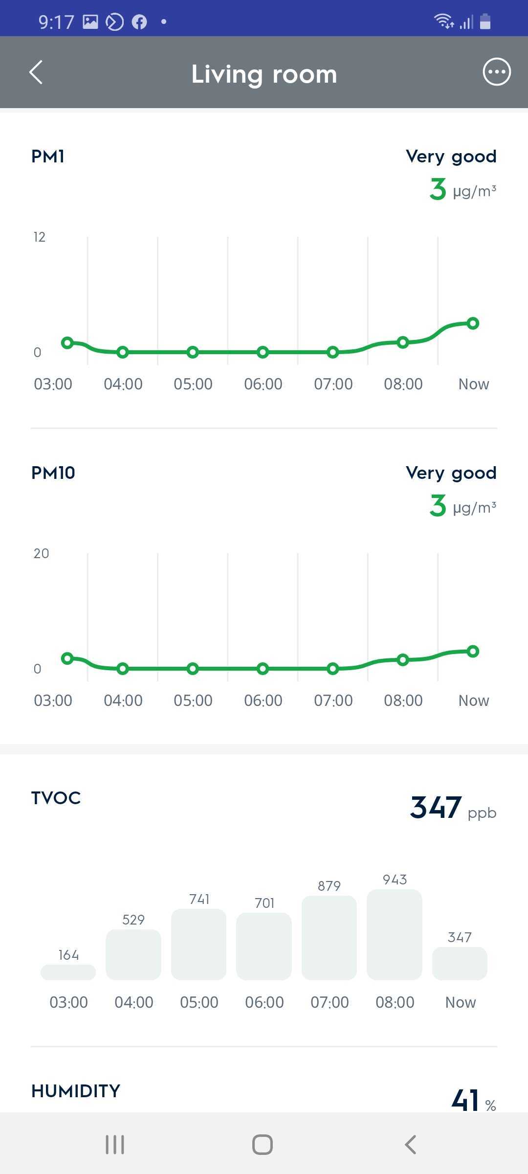Select the 03:00 point on PM10 chart
The width and height of the screenshot is (528, 1174).
point(67,658)
